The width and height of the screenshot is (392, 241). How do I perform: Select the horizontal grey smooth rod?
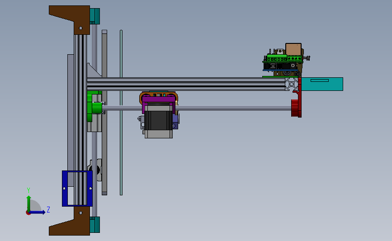click(x=197, y=108)
